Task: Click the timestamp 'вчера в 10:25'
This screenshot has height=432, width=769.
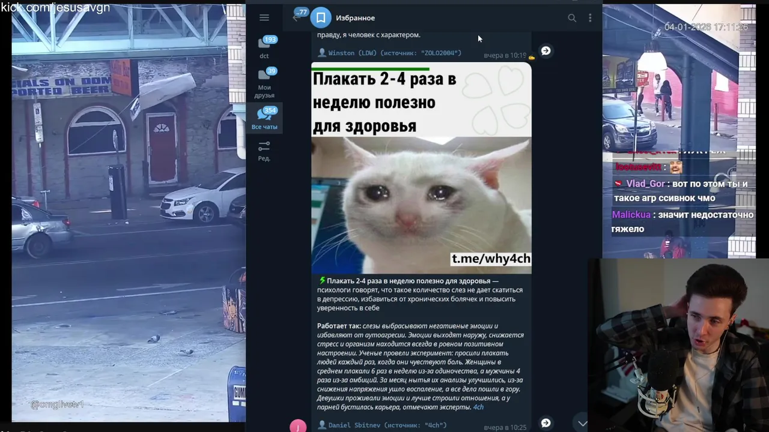Action: (505, 427)
